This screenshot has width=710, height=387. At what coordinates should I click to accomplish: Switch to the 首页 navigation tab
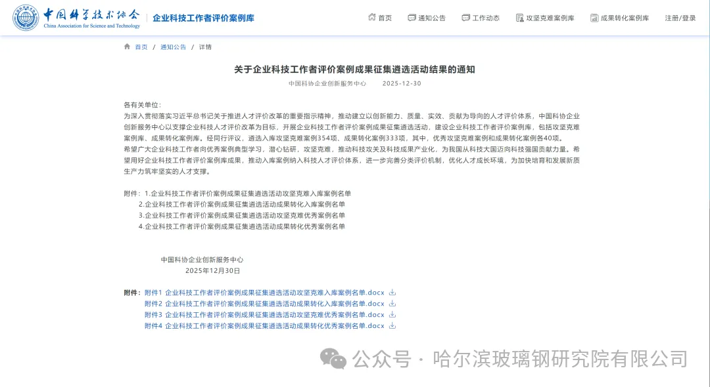tap(384, 18)
